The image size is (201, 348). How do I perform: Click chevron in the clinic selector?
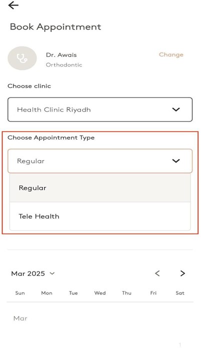[176, 109]
